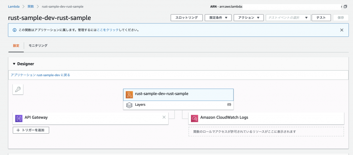Open the アクション dropdown menu
This screenshot has width=353, height=155.
coord(249,18)
